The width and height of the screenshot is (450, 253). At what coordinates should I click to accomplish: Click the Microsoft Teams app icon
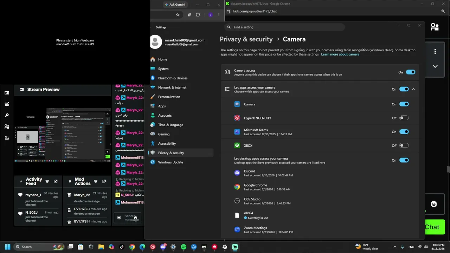coord(237,132)
